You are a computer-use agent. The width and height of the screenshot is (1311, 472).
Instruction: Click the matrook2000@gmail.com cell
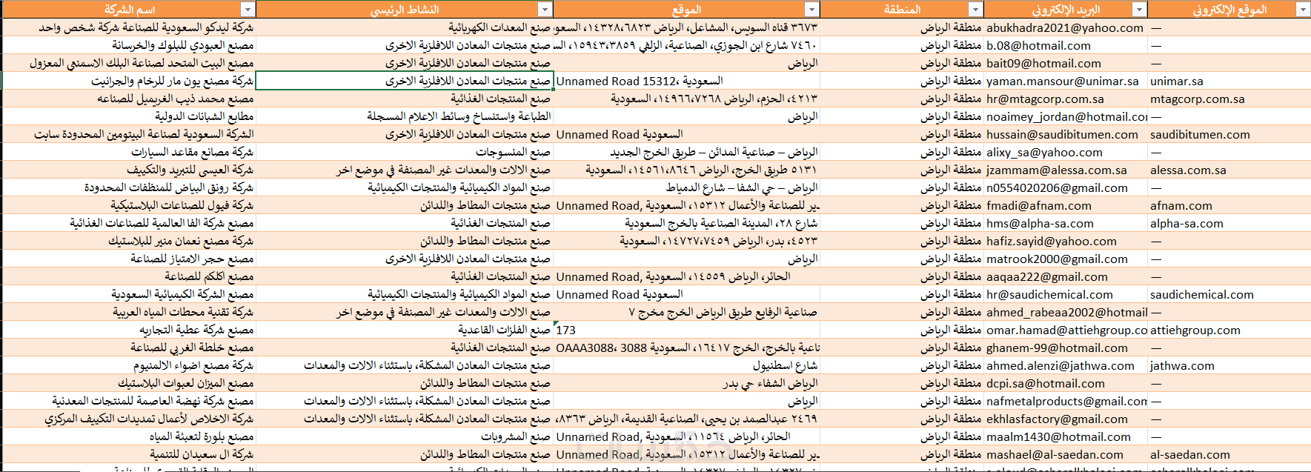click(x=1066, y=259)
